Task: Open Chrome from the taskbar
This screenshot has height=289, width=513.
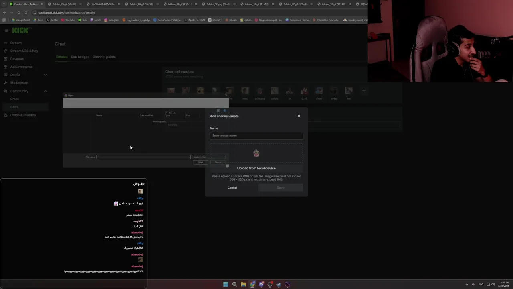Action: (252, 284)
